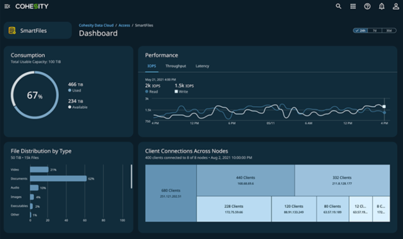Click the help question mark icon
This screenshot has width=403, height=239.
(x=367, y=7)
